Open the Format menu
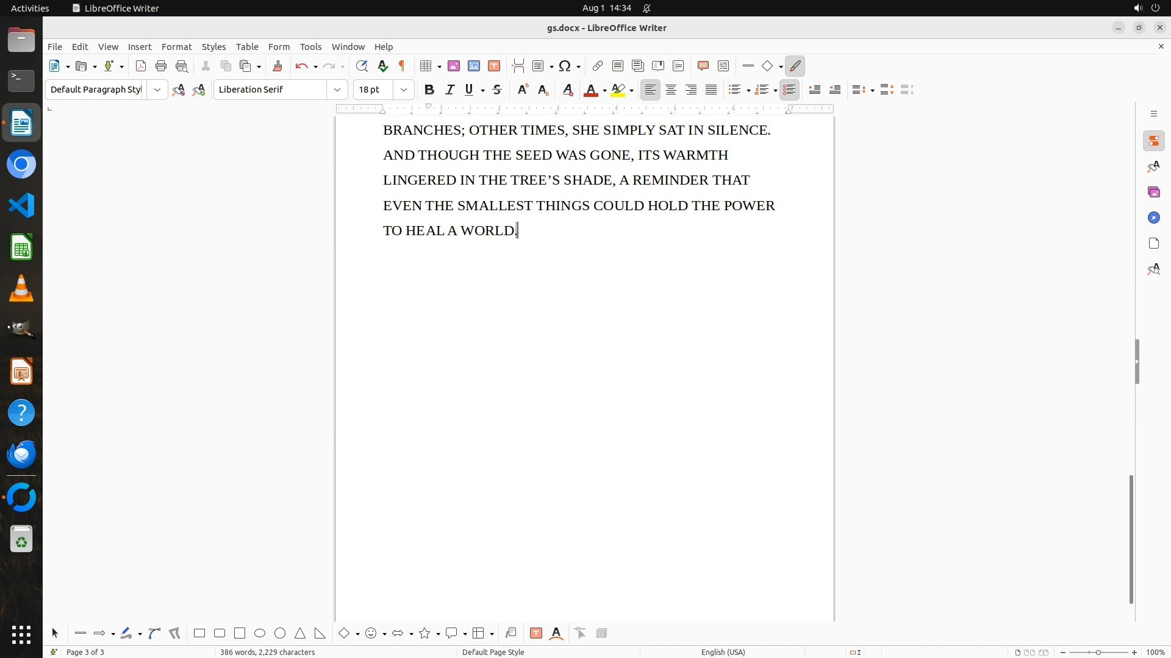 coord(176,46)
